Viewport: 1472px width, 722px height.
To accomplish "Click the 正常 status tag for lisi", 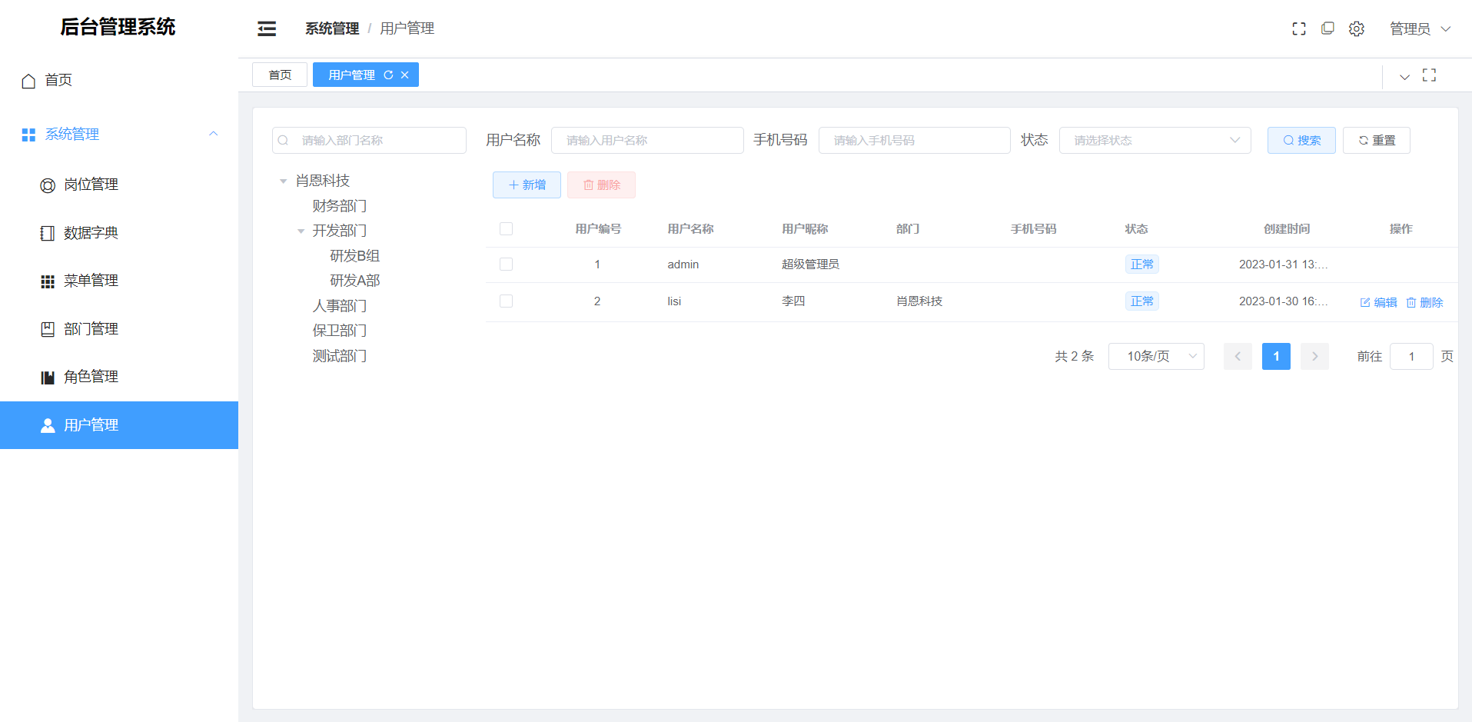I will [x=1141, y=301].
